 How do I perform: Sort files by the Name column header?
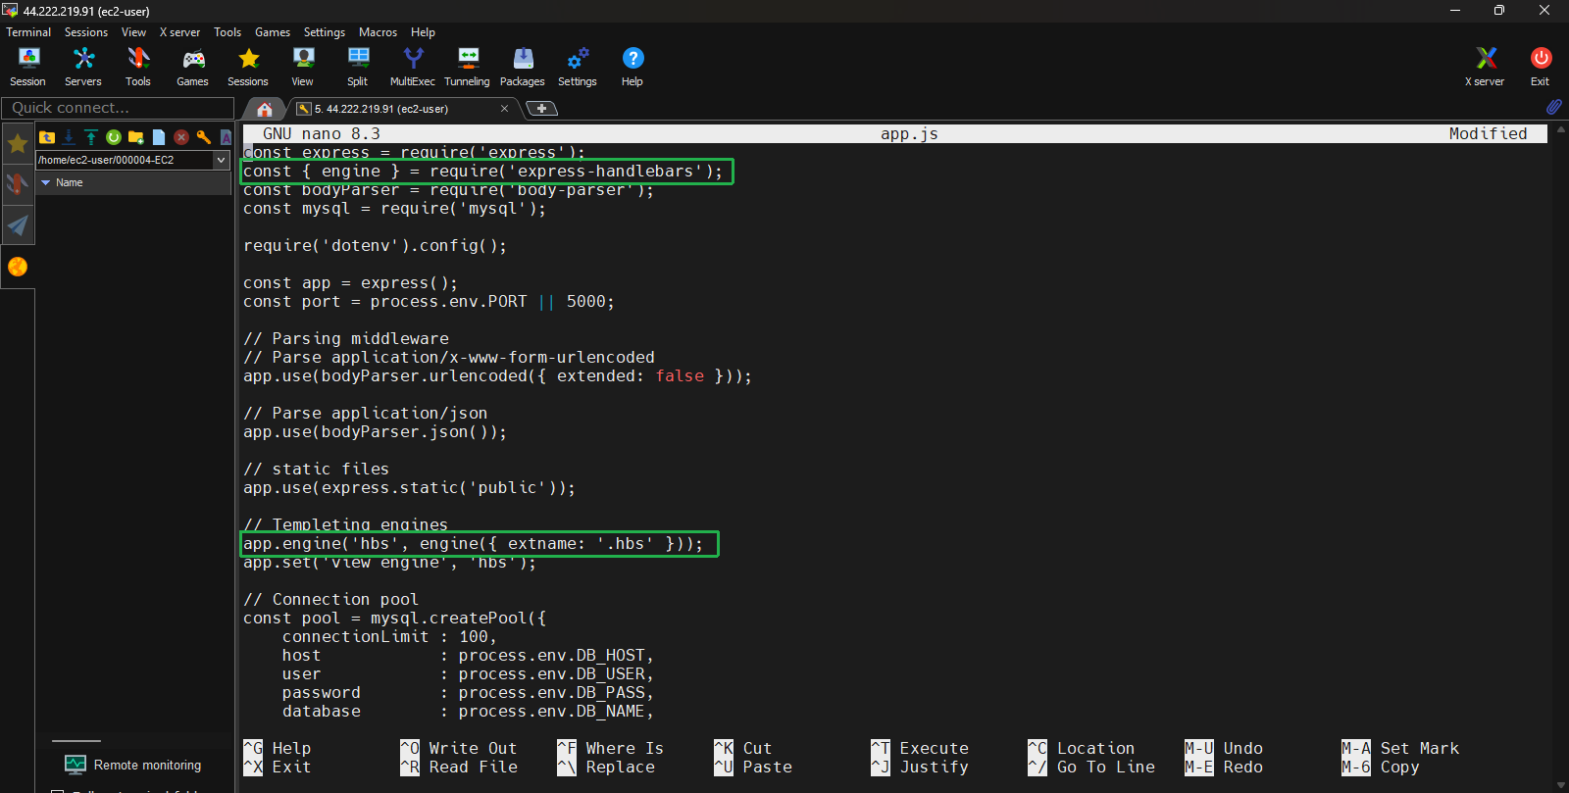(133, 182)
